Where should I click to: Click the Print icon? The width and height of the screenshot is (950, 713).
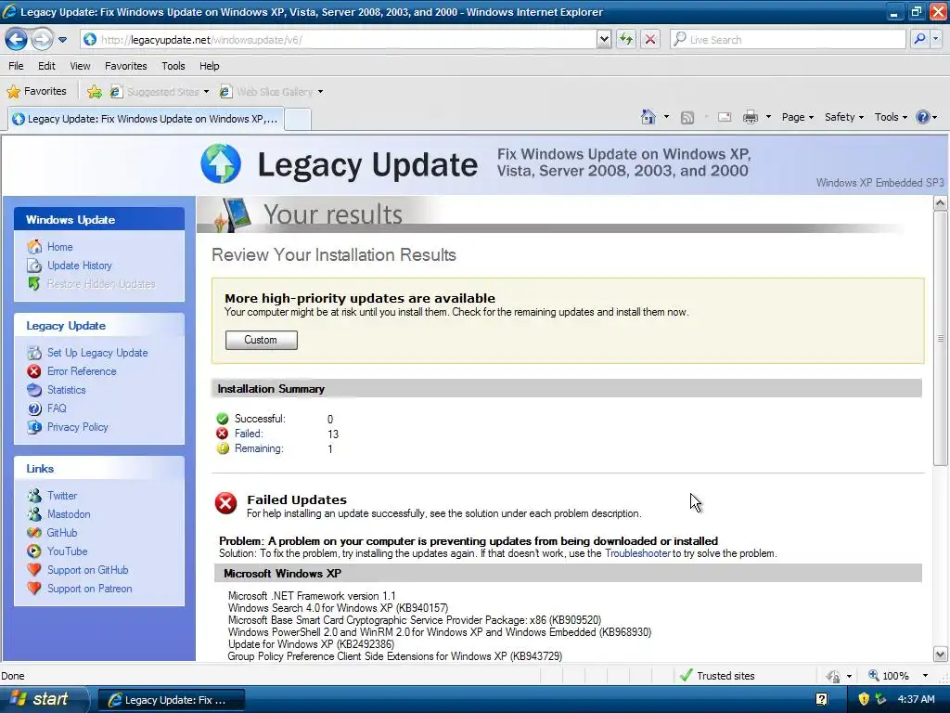click(x=750, y=117)
